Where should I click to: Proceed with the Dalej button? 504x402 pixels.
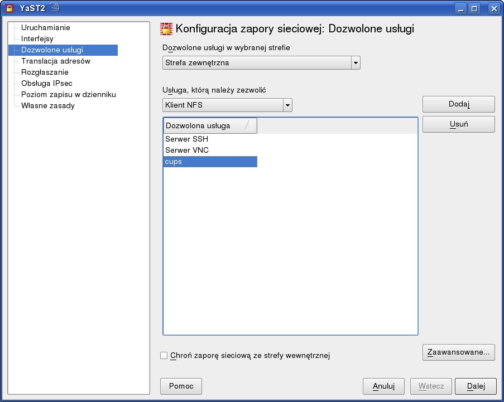point(475,386)
